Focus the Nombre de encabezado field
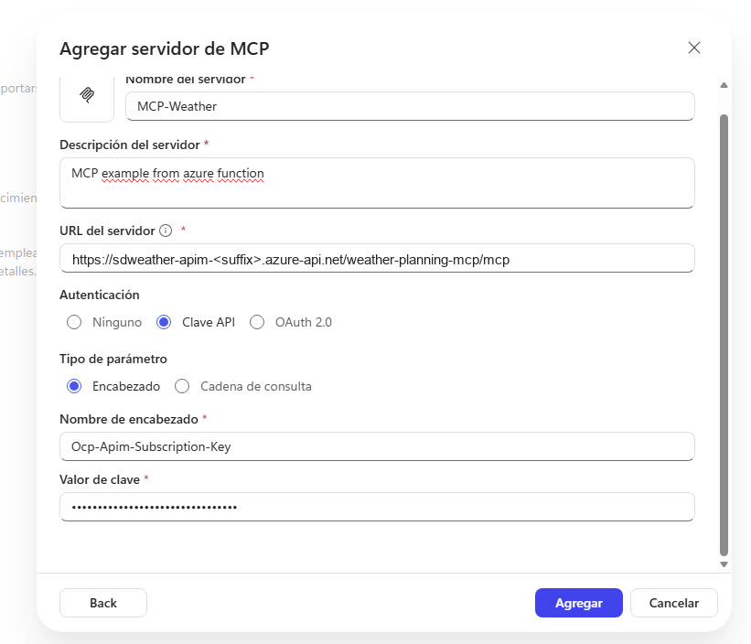This screenshot has height=644, width=751. [x=377, y=446]
